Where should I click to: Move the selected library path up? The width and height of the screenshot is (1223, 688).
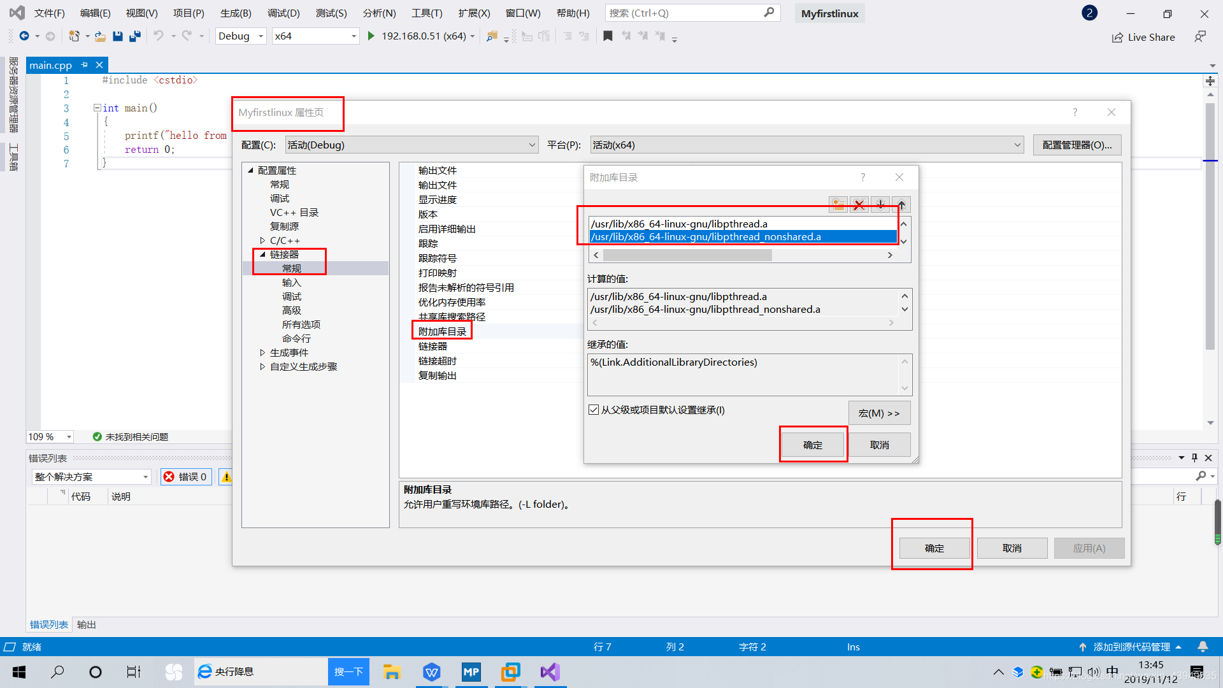tap(901, 204)
